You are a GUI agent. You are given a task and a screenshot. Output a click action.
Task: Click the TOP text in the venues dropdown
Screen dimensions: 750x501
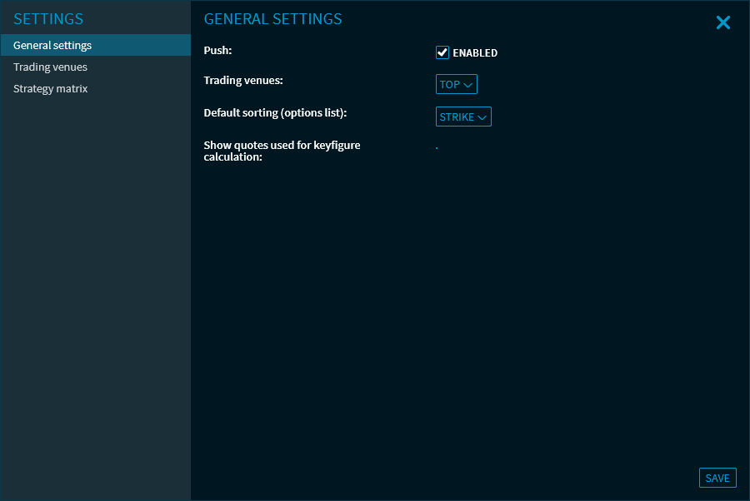pyautogui.click(x=449, y=85)
